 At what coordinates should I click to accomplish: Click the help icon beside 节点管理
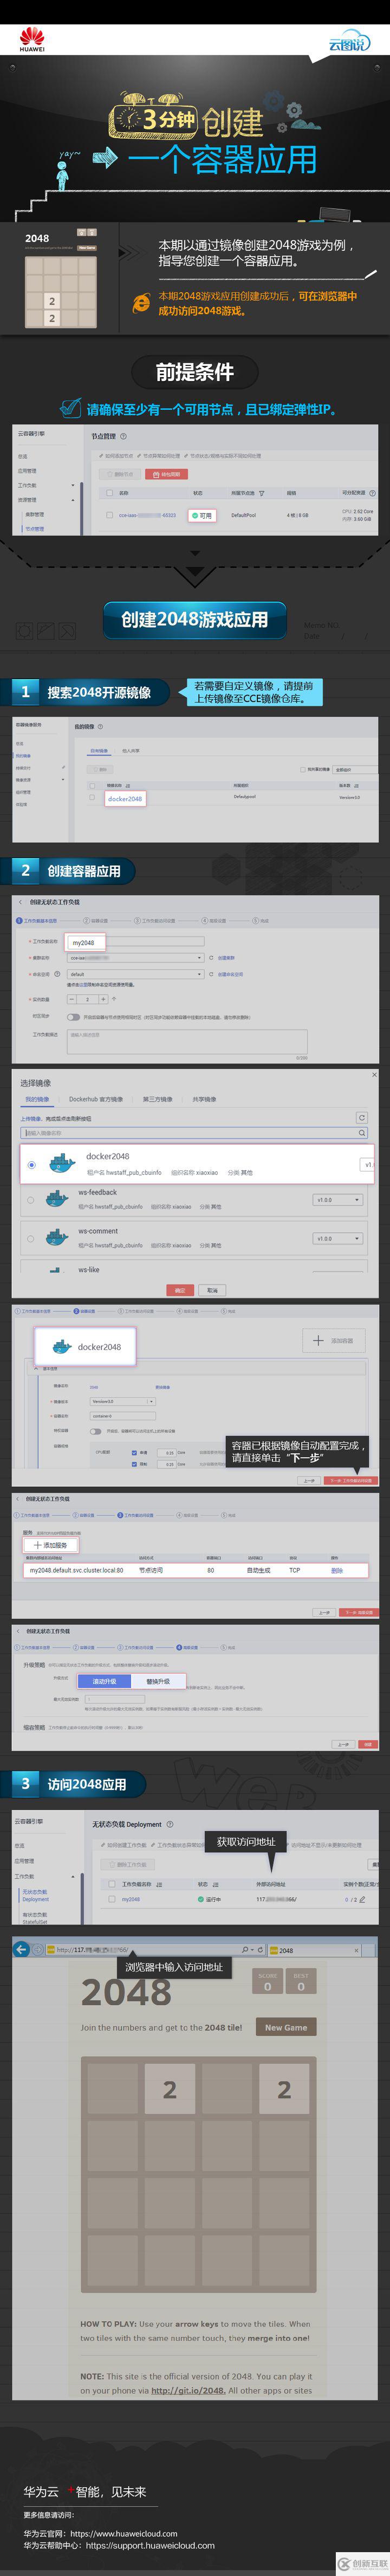[124, 436]
